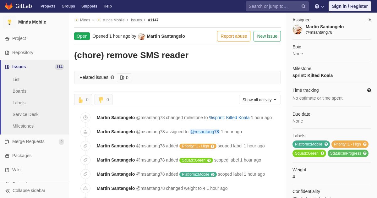Open the Groups menu
Image resolution: width=377 pixels, height=198 pixels.
pyautogui.click(x=68, y=6)
